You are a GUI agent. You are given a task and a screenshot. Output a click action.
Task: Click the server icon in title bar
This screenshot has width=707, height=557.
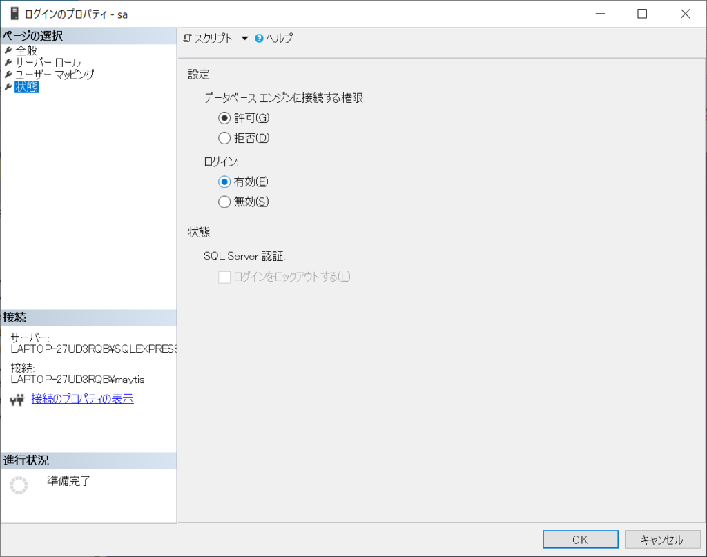(14, 14)
